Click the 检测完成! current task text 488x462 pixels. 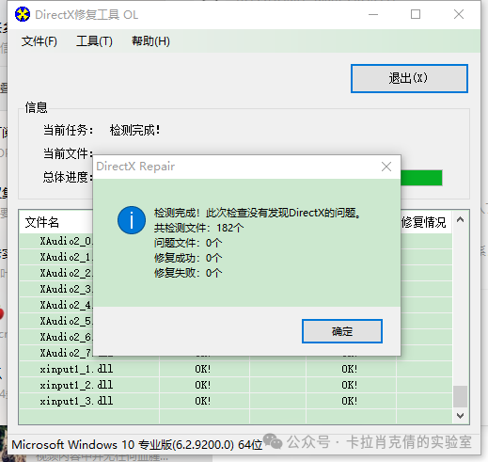(134, 130)
